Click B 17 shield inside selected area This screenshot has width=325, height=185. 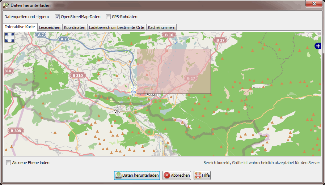[x=190, y=78]
